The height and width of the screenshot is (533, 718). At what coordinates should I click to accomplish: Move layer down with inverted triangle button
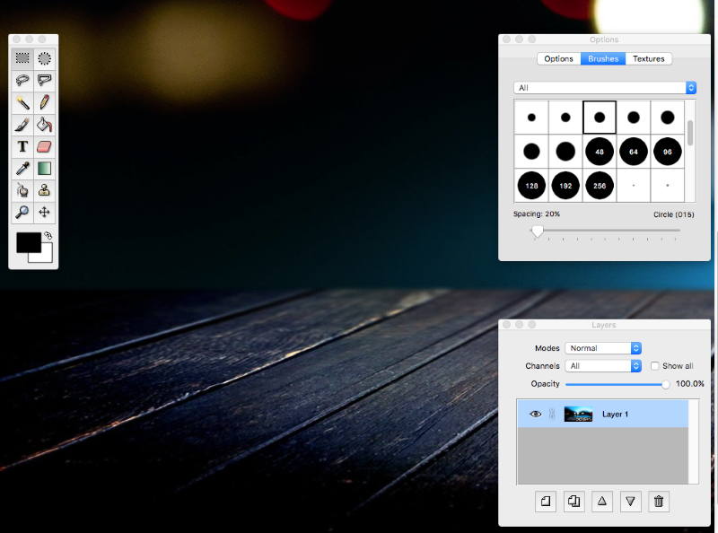click(x=631, y=501)
